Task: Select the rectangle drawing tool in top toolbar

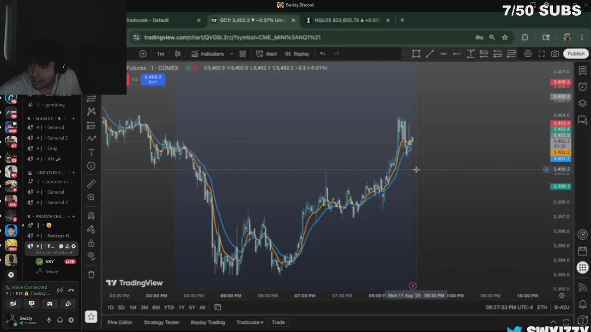Action: point(416,54)
